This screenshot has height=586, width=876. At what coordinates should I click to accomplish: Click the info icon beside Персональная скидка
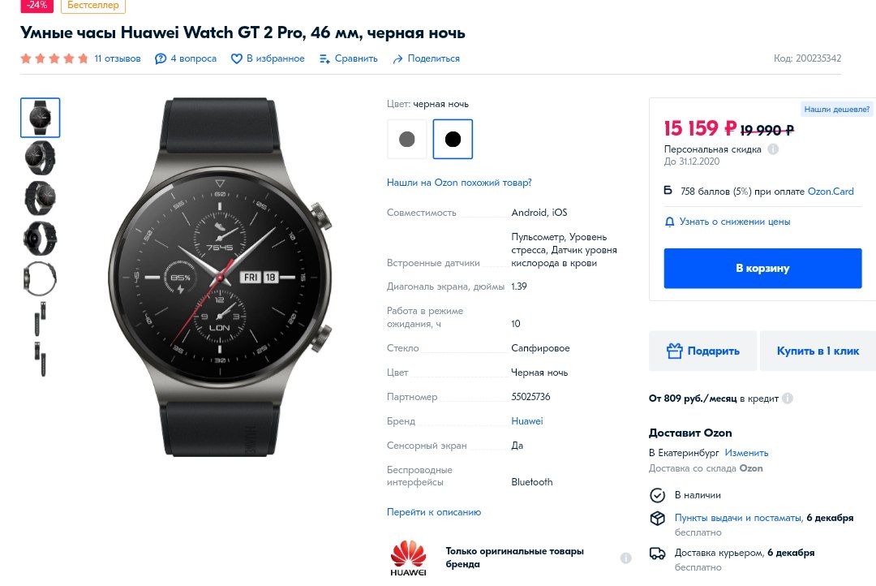click(773, 149)
